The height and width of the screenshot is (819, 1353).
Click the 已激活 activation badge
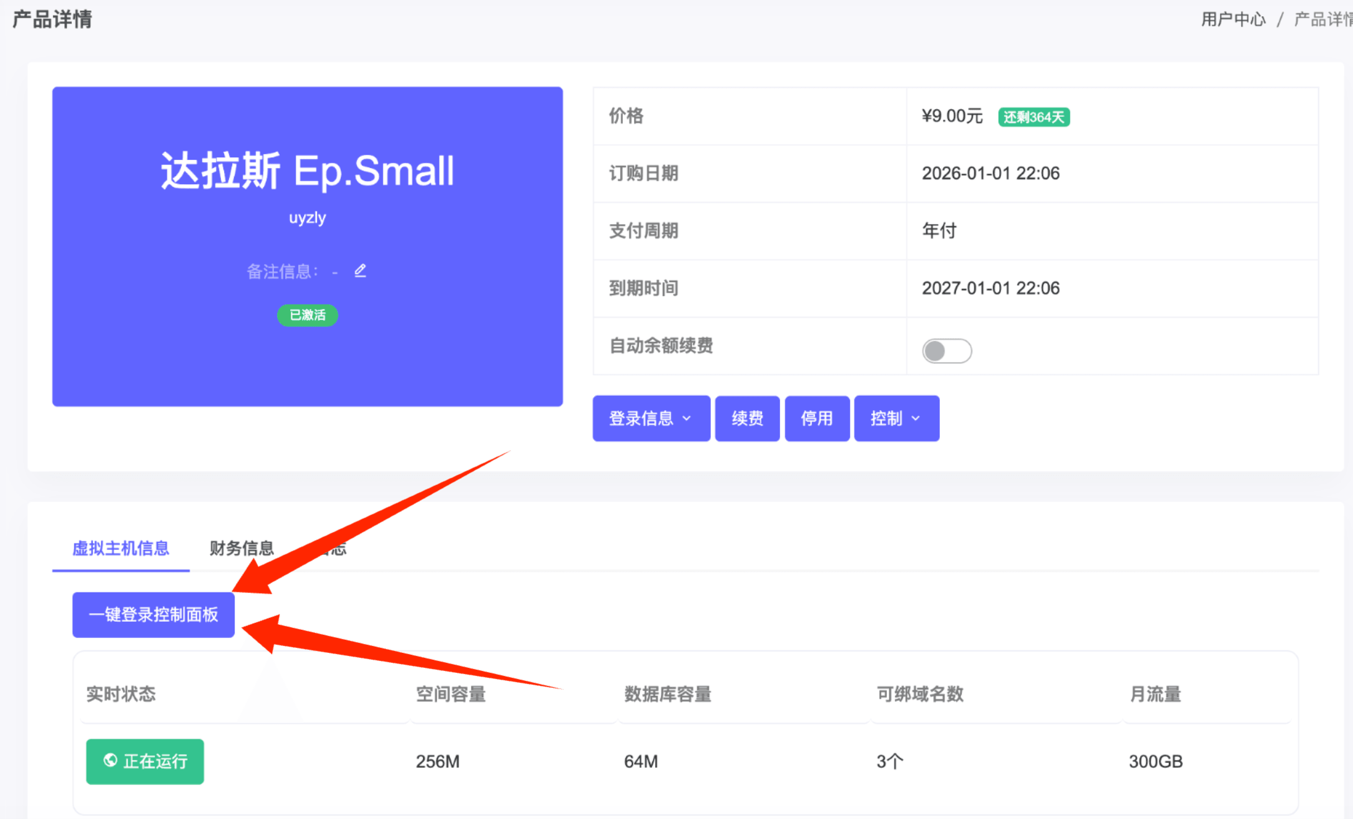coord(307,315)
